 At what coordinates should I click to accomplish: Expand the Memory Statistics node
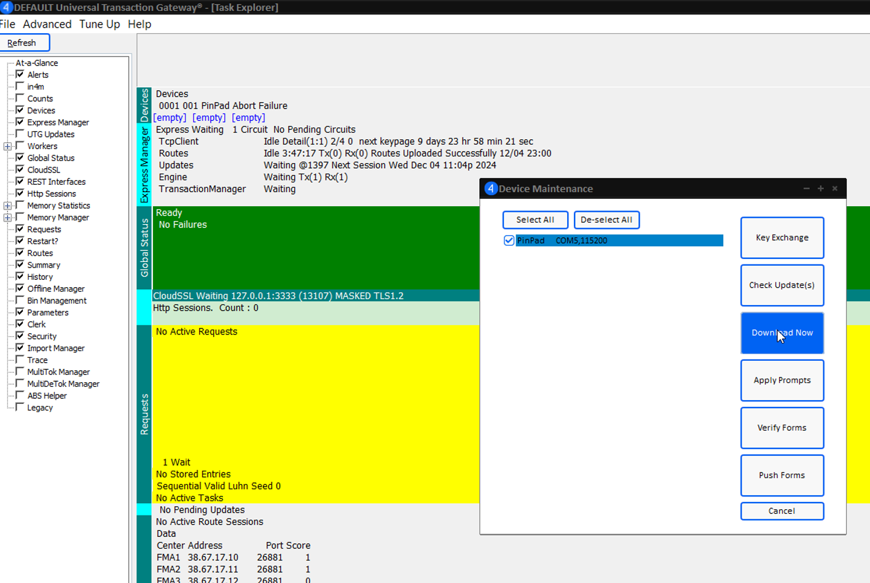coord(7,206)
